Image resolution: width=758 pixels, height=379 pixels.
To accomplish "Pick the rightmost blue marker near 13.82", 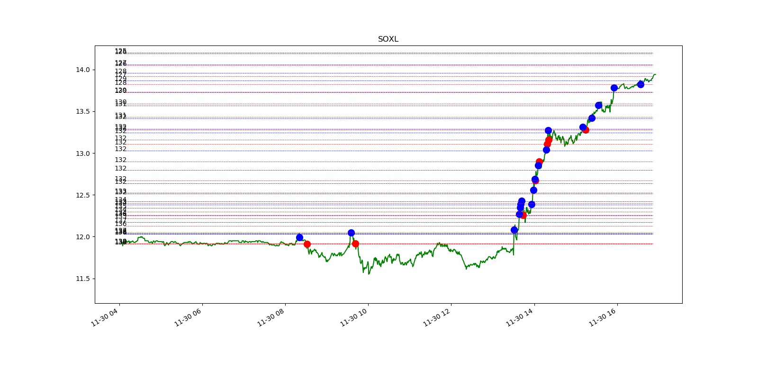I will 641,84.
